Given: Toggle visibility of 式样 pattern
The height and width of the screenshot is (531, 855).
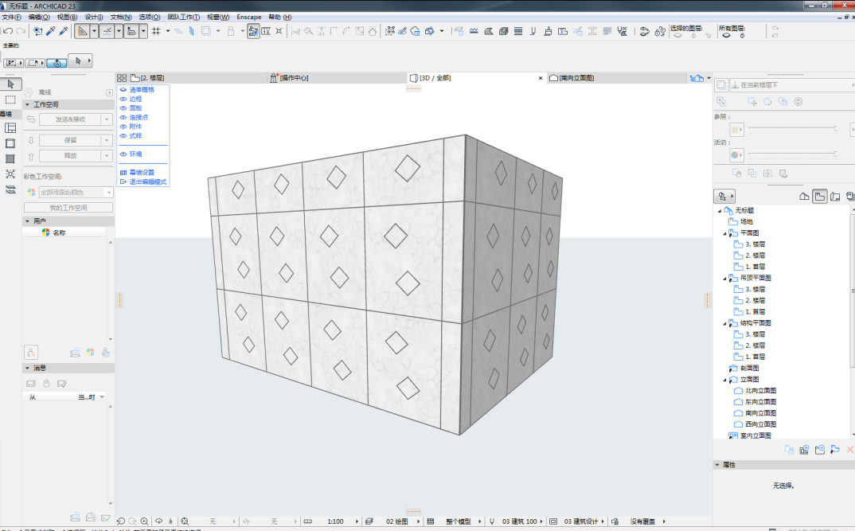Looking at the screenshot, I should [x=123, y=136].
